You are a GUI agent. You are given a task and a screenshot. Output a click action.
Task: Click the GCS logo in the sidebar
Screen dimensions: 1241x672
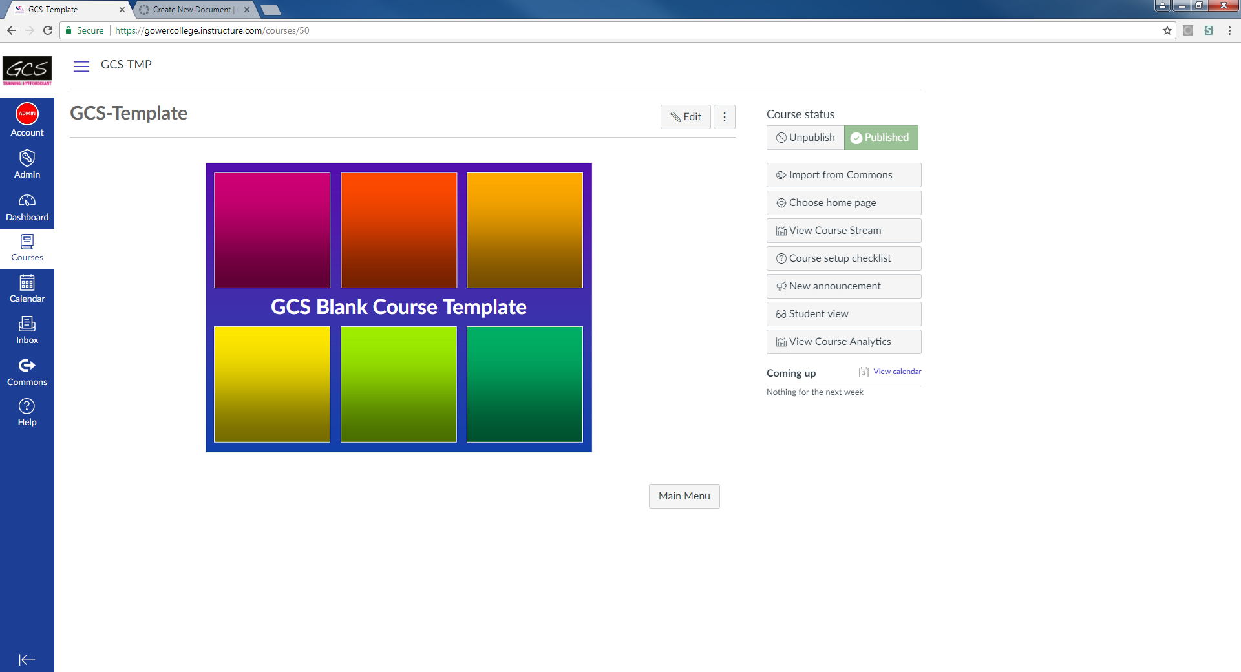(x=27, y=70)
